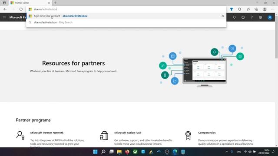Open the Partner Center hamburger navigation menu
Screen dimensions: 278x156
coord(4,17)
